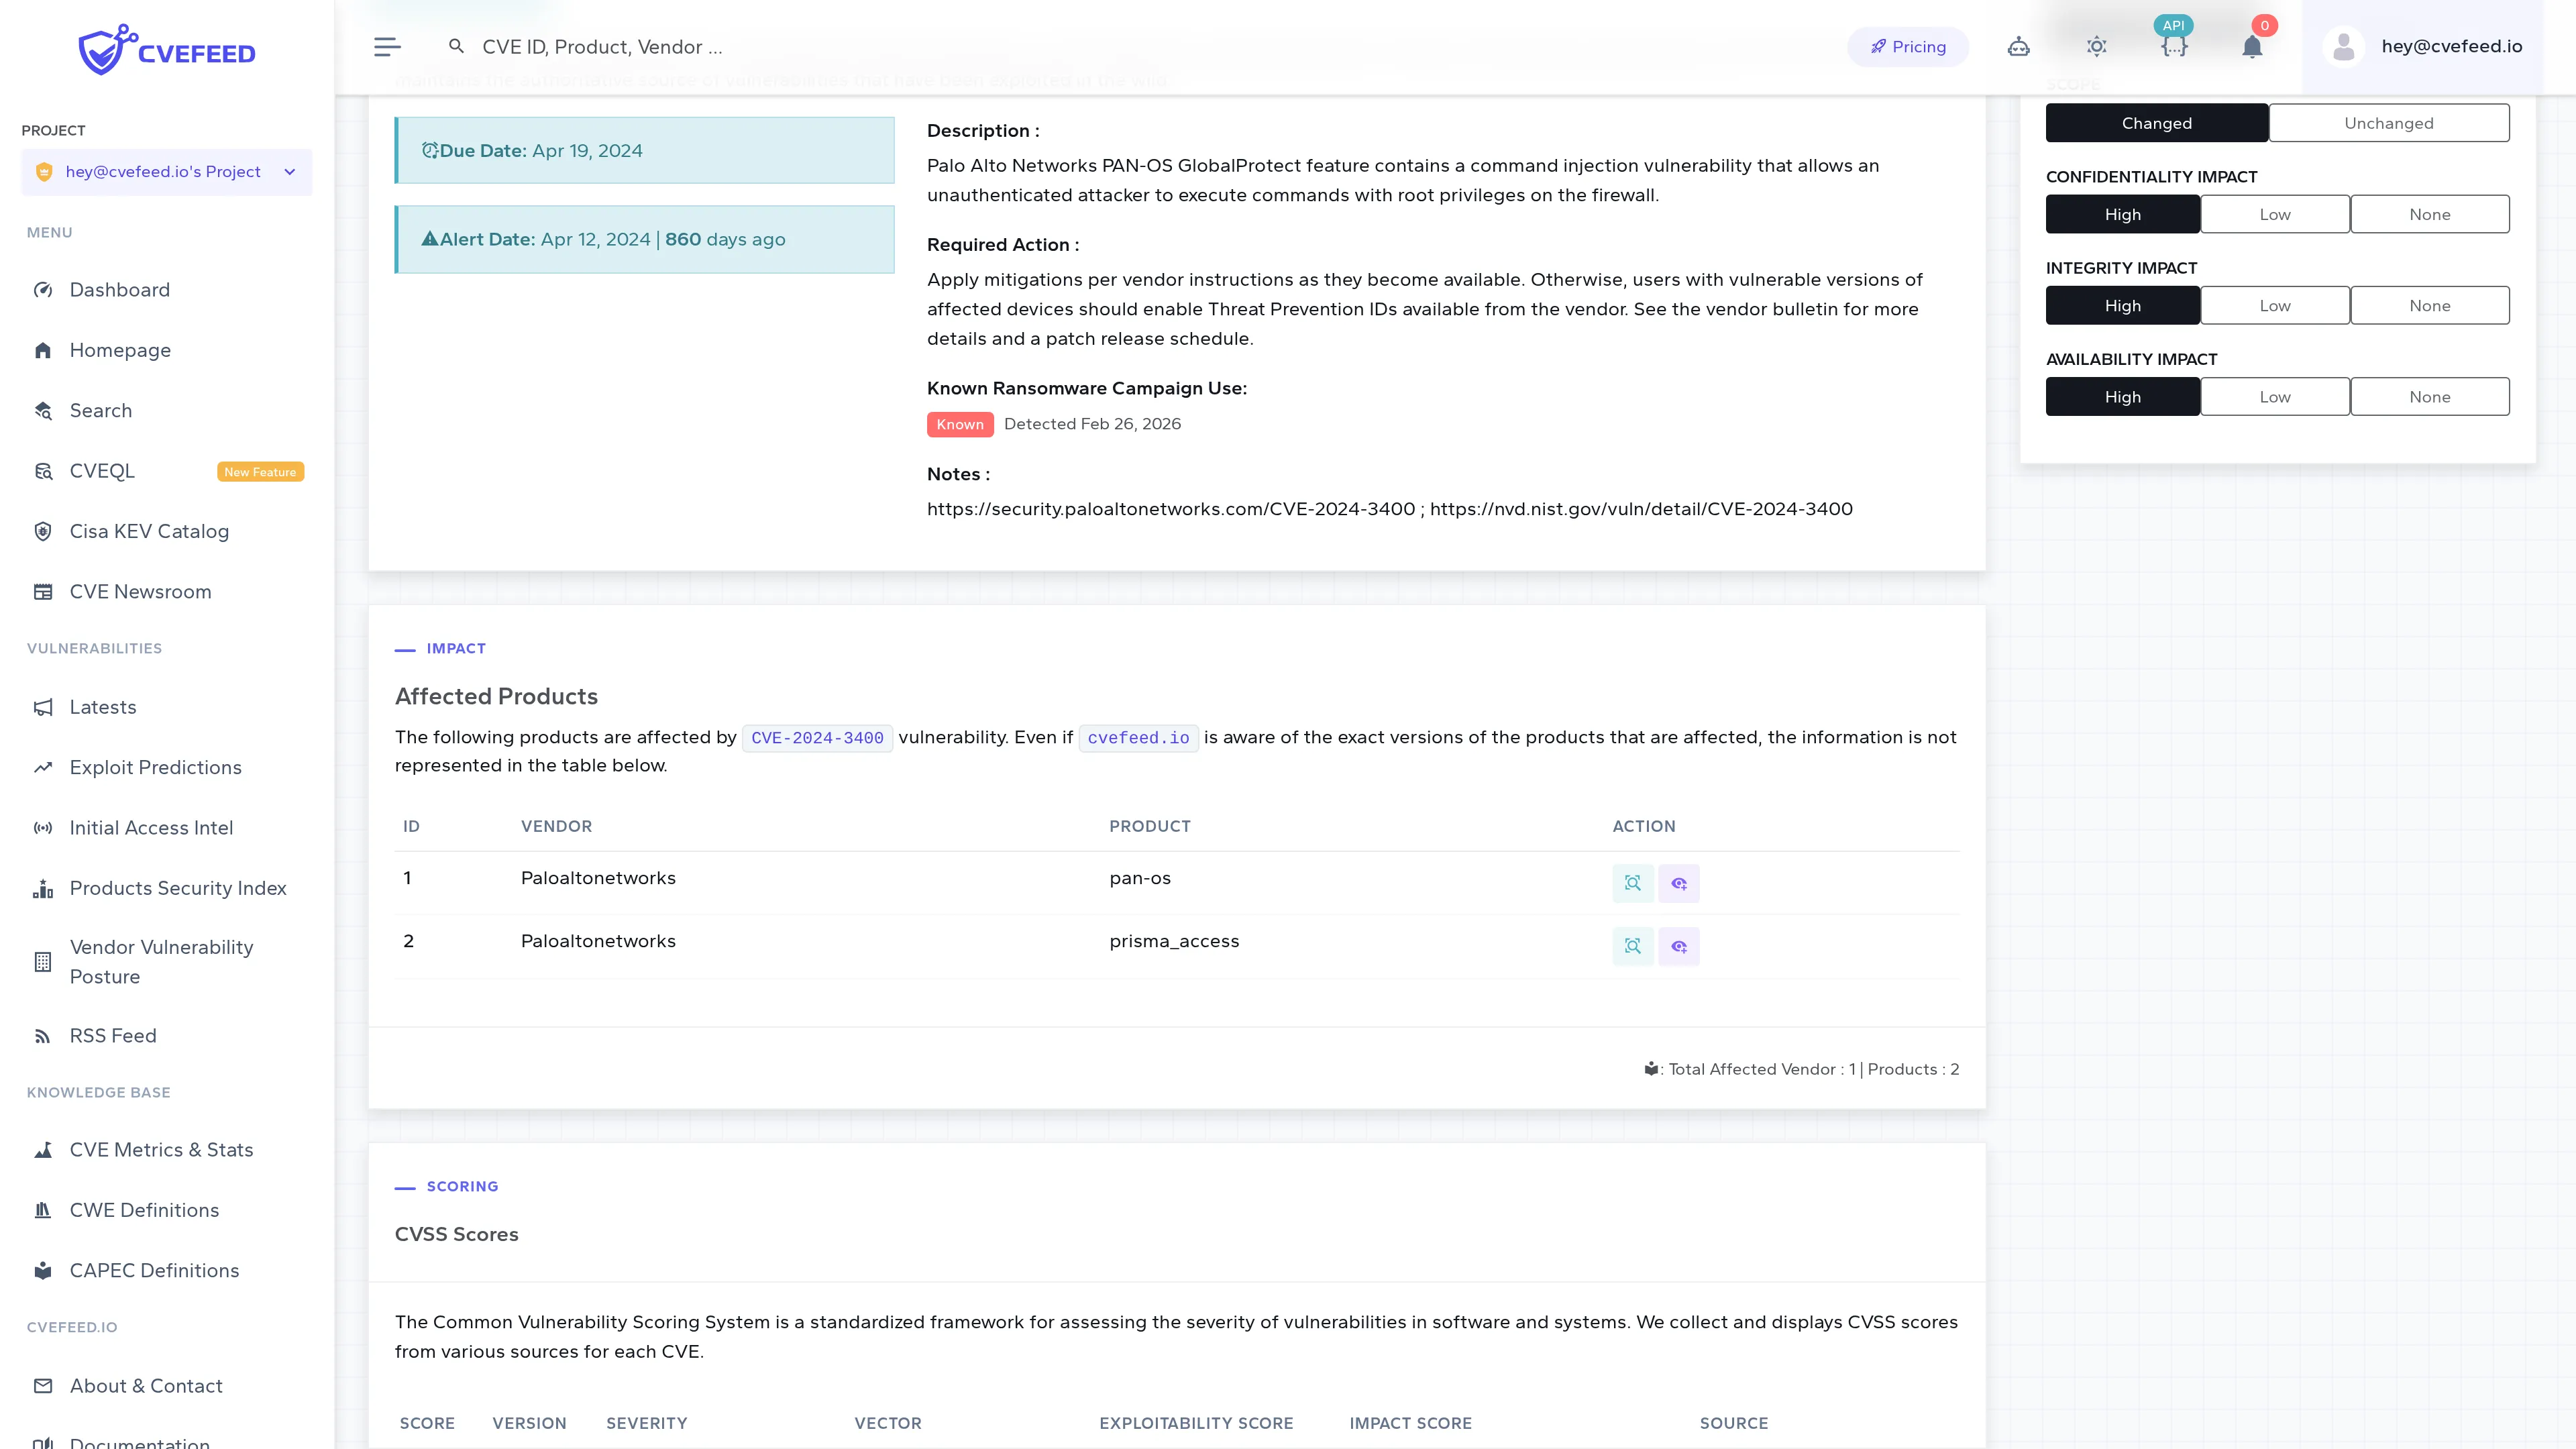Go to Exploit Predictions page
This screenshot has height=1449, width=2576.
coord(156,767)
